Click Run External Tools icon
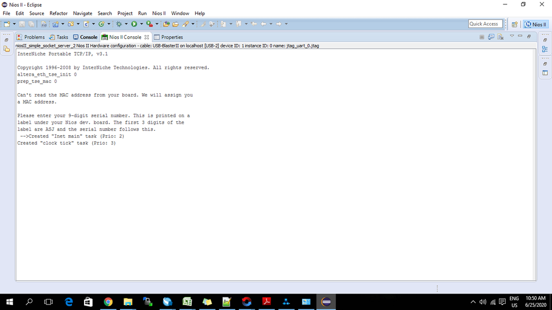The width and height of the screenshot is (552, 310). click(x=149, y=24)
